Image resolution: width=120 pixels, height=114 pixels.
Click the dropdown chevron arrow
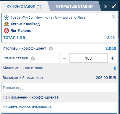coord(115,107)
